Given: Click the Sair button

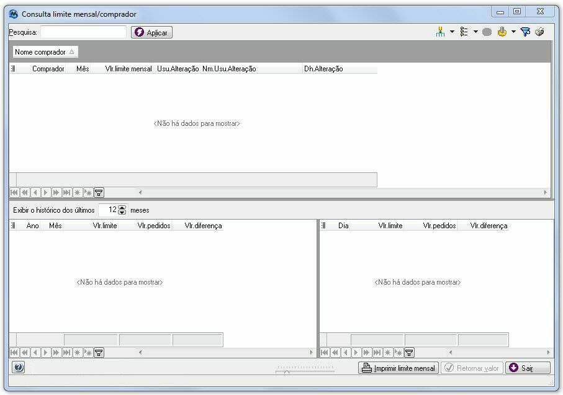Looking at the screenshot, I should [x=528, y=368].
